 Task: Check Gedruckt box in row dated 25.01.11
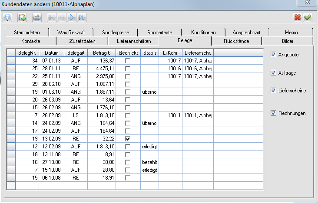128,76
